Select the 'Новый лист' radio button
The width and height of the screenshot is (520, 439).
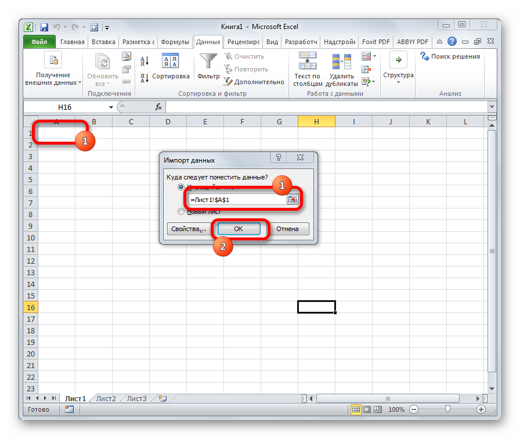tap(182, 212)
